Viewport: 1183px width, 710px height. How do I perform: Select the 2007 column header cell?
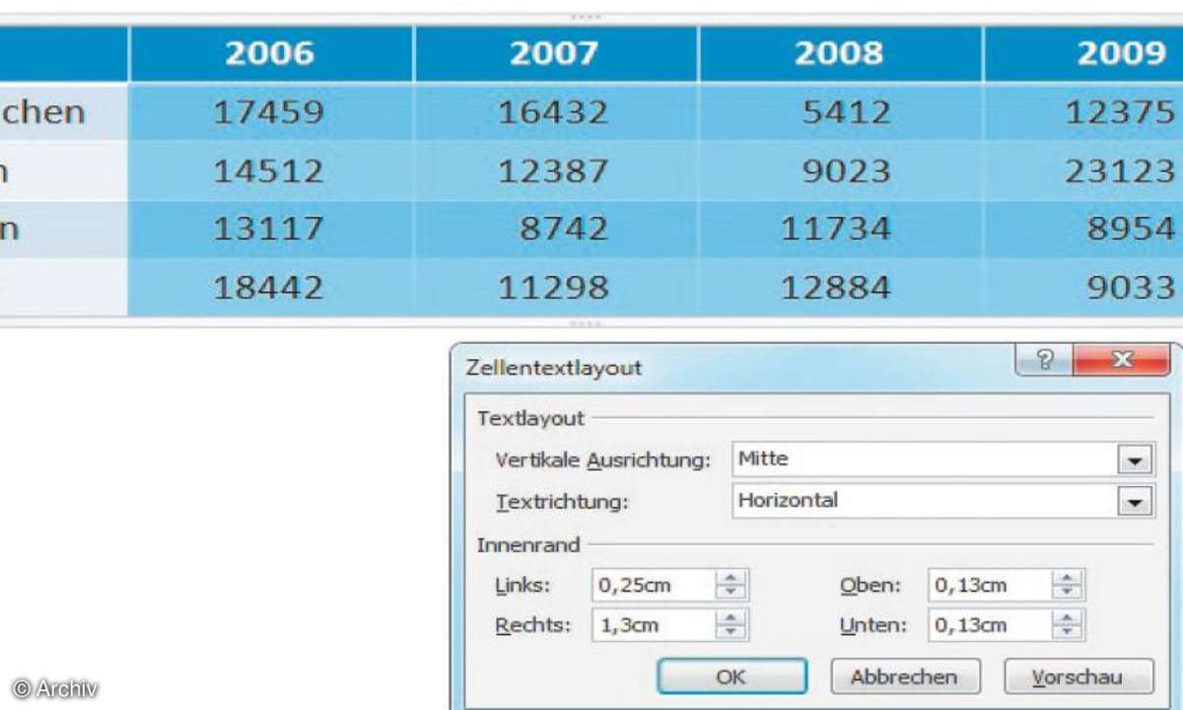coord(556,53)
